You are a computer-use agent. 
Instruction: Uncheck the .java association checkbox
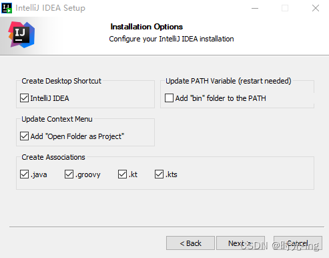[24, 174]
